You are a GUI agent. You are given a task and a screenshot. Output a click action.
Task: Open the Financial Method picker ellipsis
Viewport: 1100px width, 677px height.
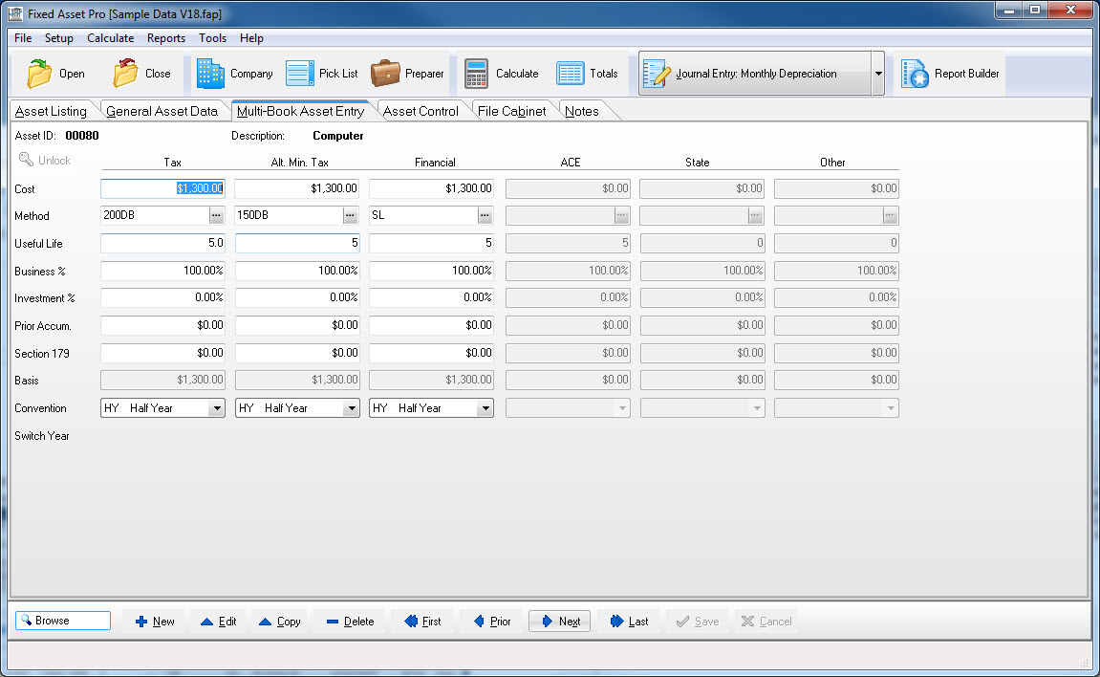[485, 215]
